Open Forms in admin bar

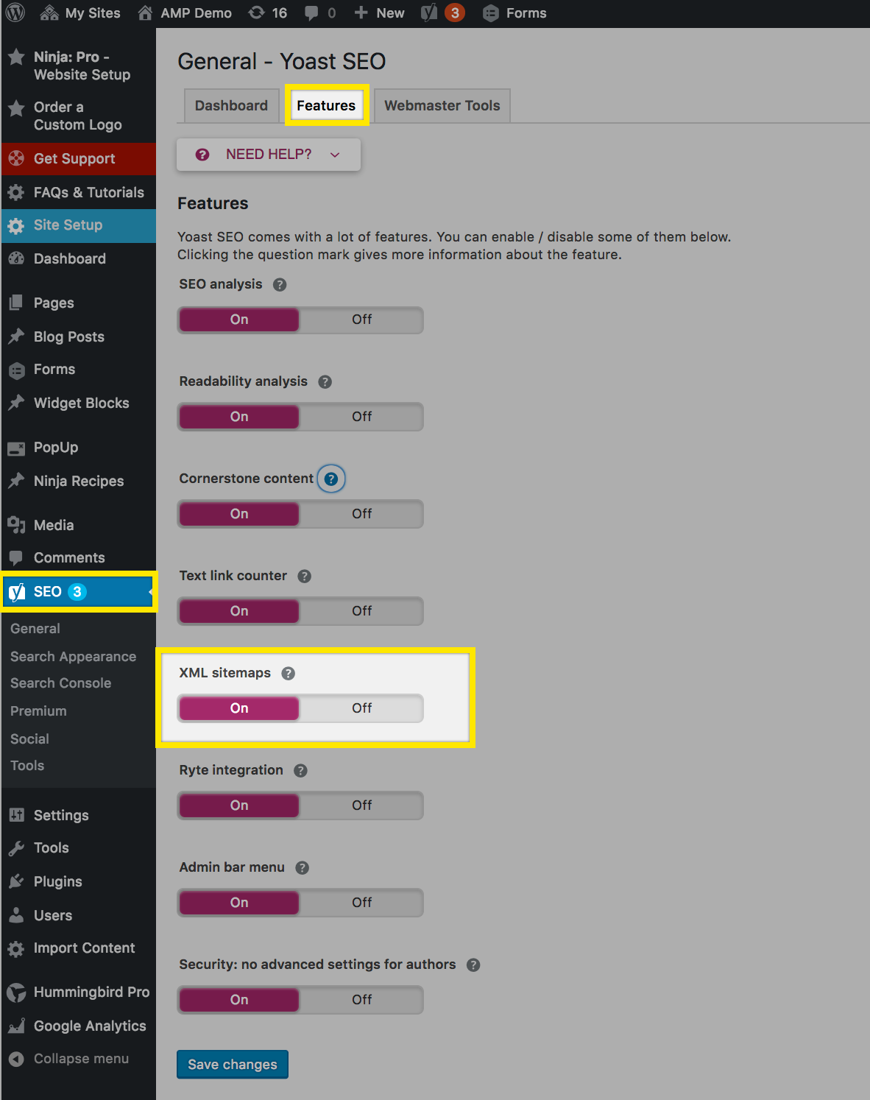click(514, 13)
